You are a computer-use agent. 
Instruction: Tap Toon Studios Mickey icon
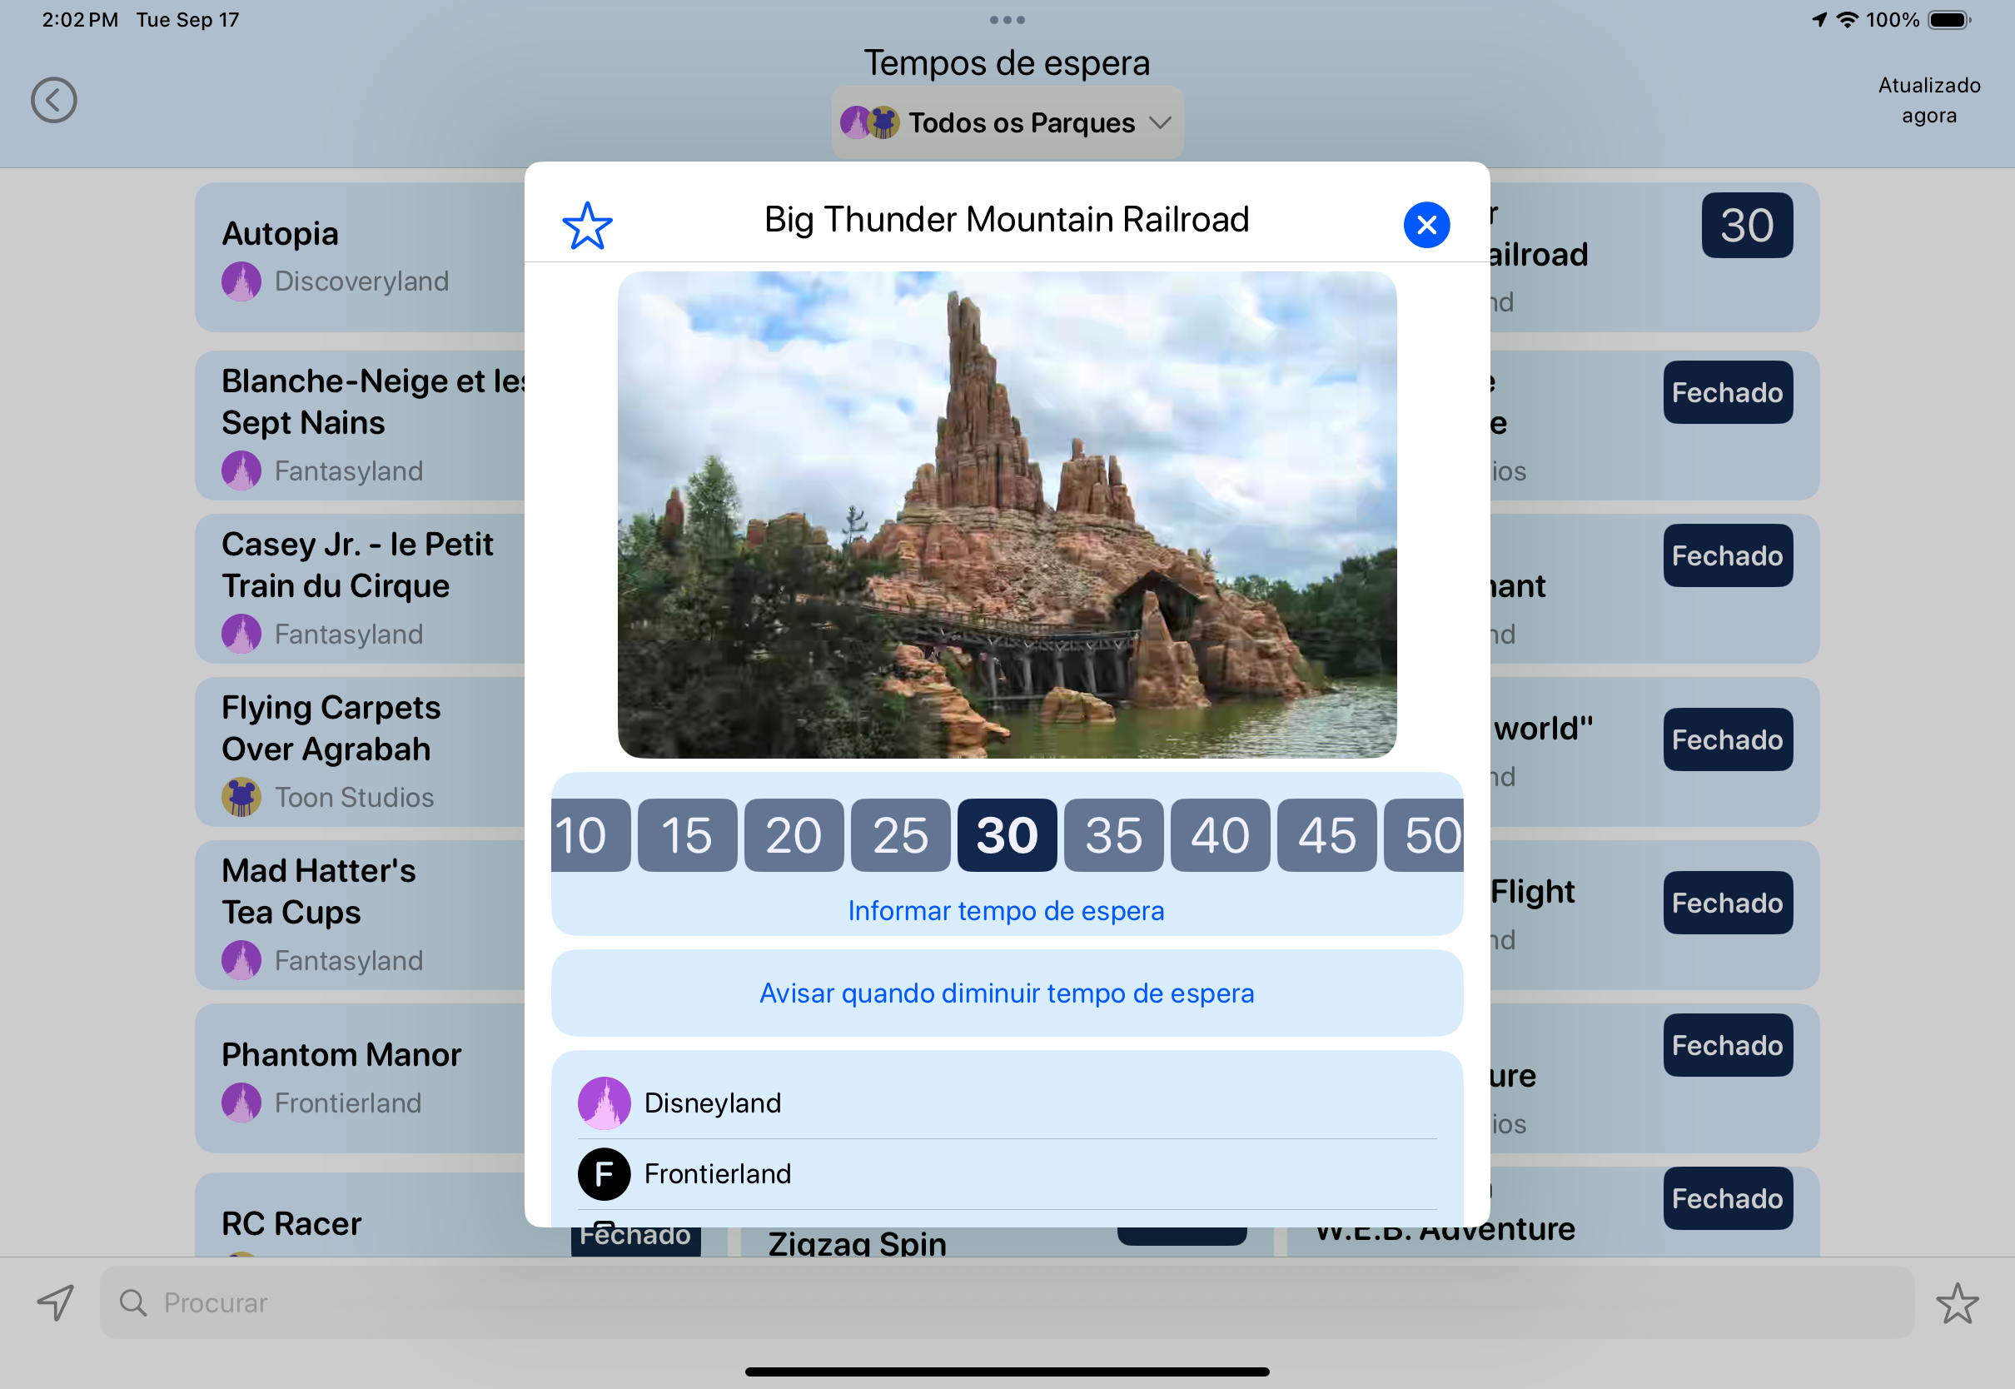click(241, 797)
